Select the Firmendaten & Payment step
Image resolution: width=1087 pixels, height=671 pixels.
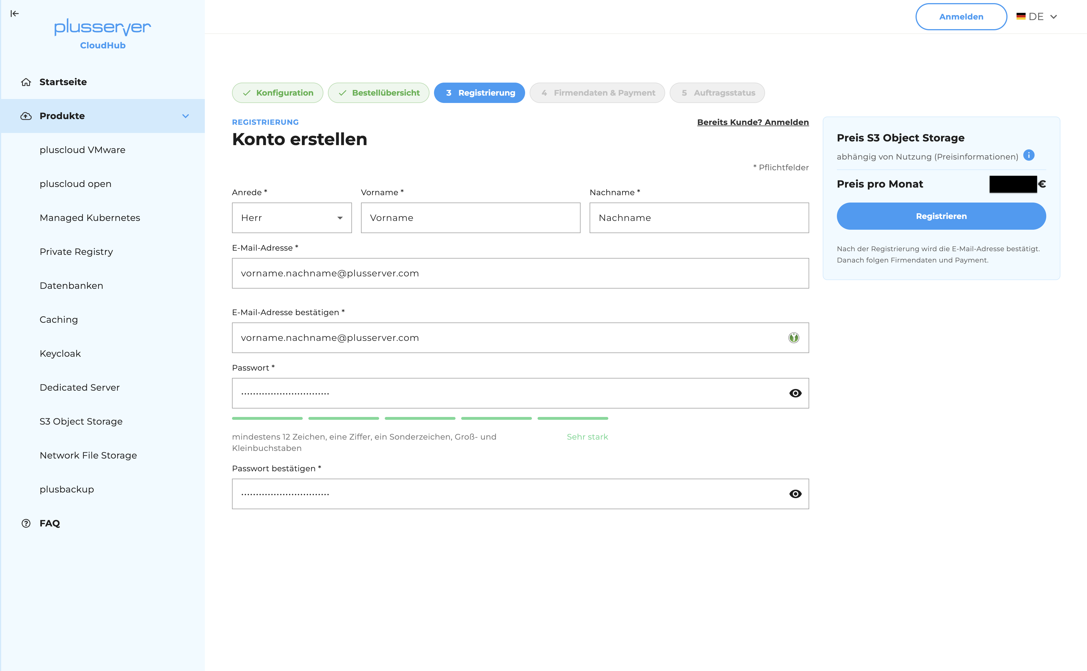click(x=597, y=93)
